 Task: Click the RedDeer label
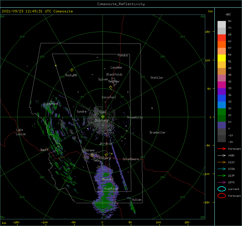coord(114,81)
